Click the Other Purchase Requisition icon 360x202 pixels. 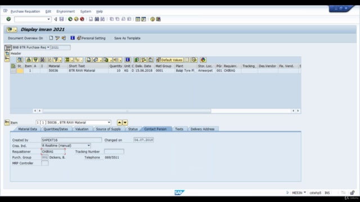click(x=64, y=38)
